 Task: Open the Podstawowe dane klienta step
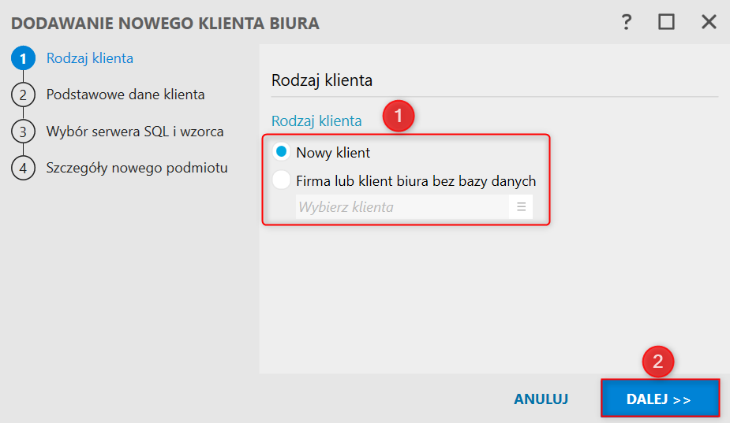125,95
